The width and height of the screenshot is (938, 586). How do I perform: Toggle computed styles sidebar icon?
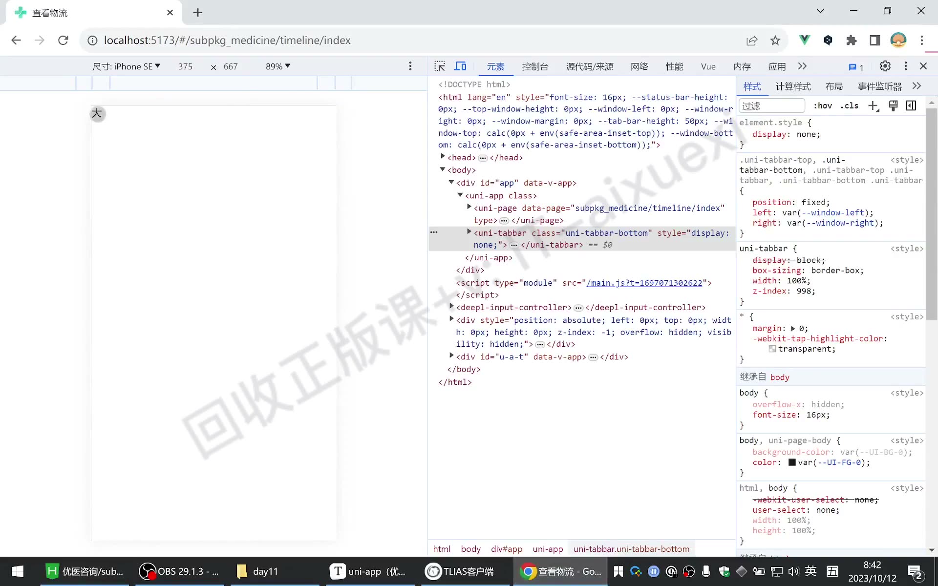tap(911, 106)
